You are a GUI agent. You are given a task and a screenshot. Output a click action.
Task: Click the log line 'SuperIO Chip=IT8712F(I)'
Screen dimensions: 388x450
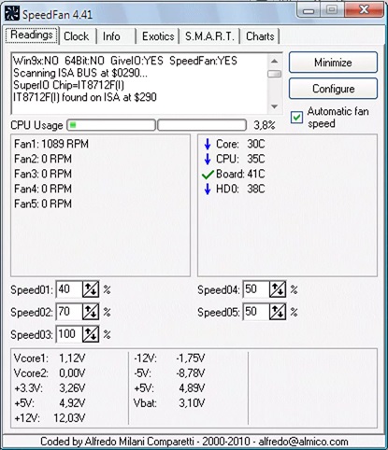click(x=68, y=85)
